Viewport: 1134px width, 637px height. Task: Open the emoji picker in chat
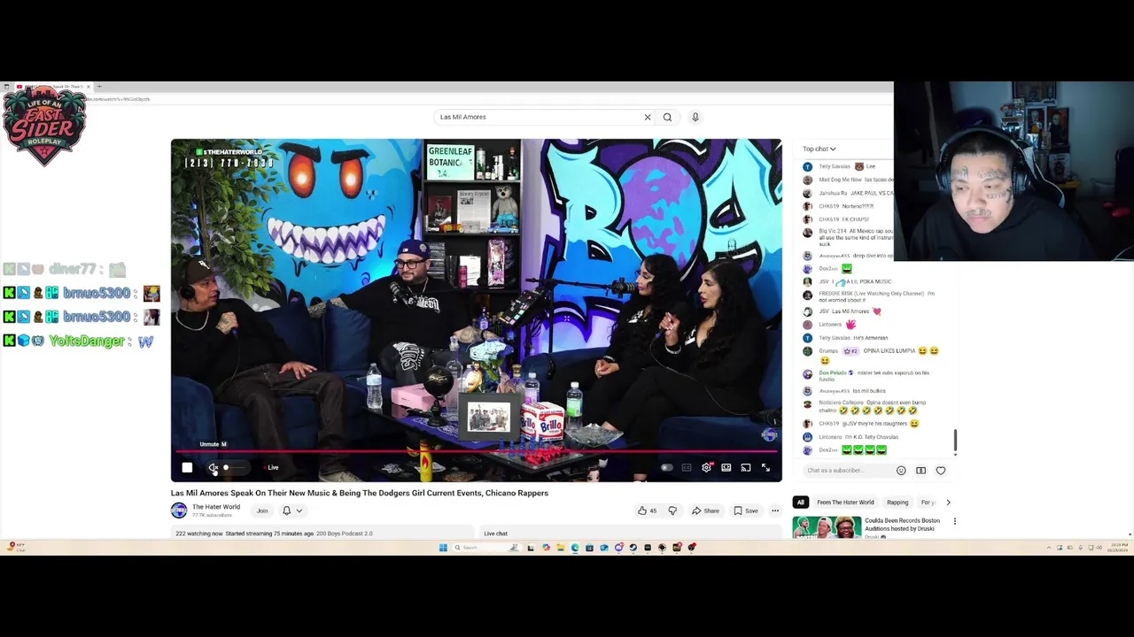901,471
